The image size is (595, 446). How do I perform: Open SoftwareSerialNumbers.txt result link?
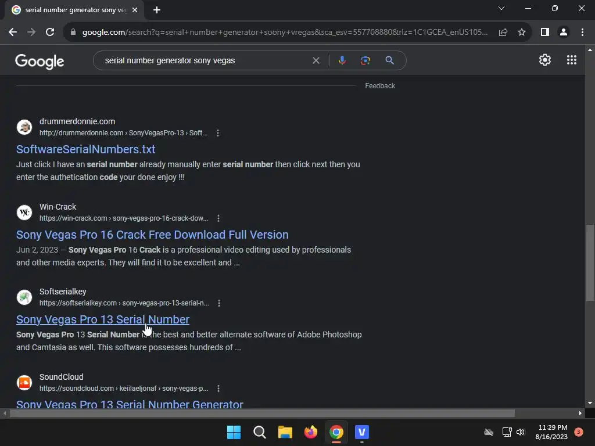pyautogui.click(x=86, y=149)
